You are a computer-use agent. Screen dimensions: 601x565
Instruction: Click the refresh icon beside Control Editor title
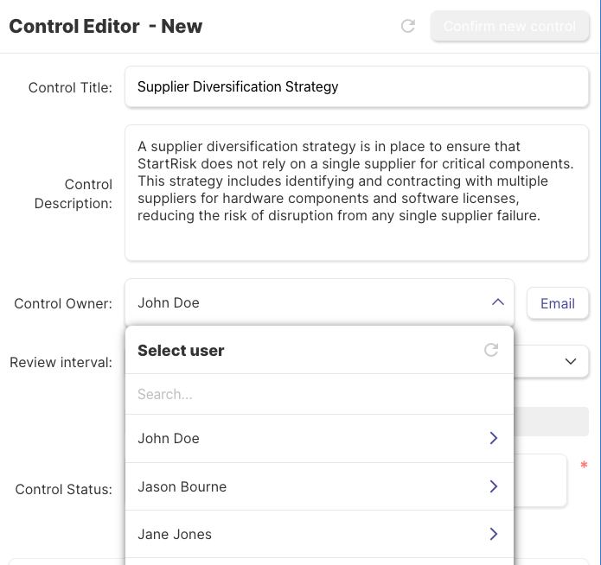[x=408, y=26]
